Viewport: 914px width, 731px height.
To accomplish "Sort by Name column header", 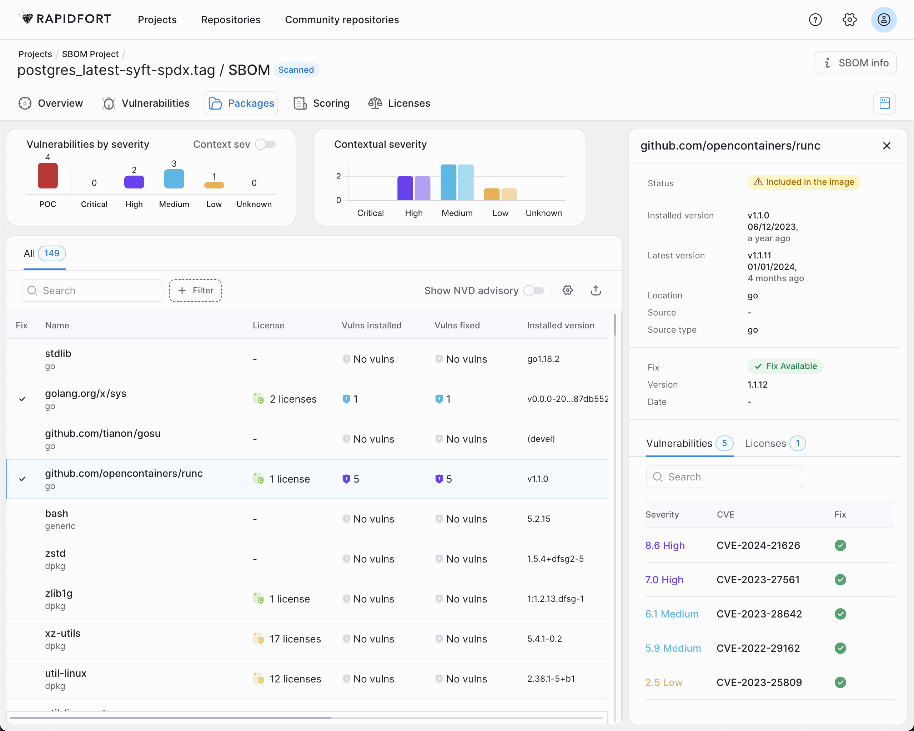I will pos(57,326).
